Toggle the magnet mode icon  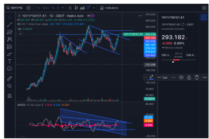coord(9,96)
